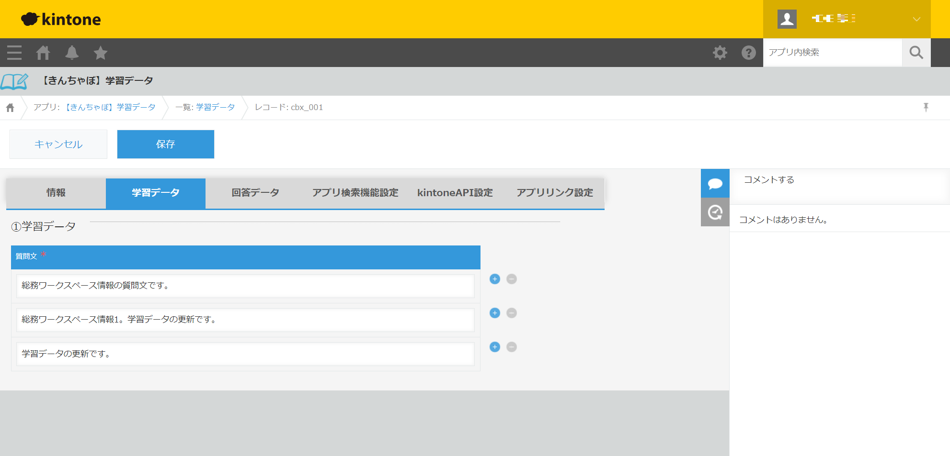Pin the breadcrumb bar with pin icon

926,107
